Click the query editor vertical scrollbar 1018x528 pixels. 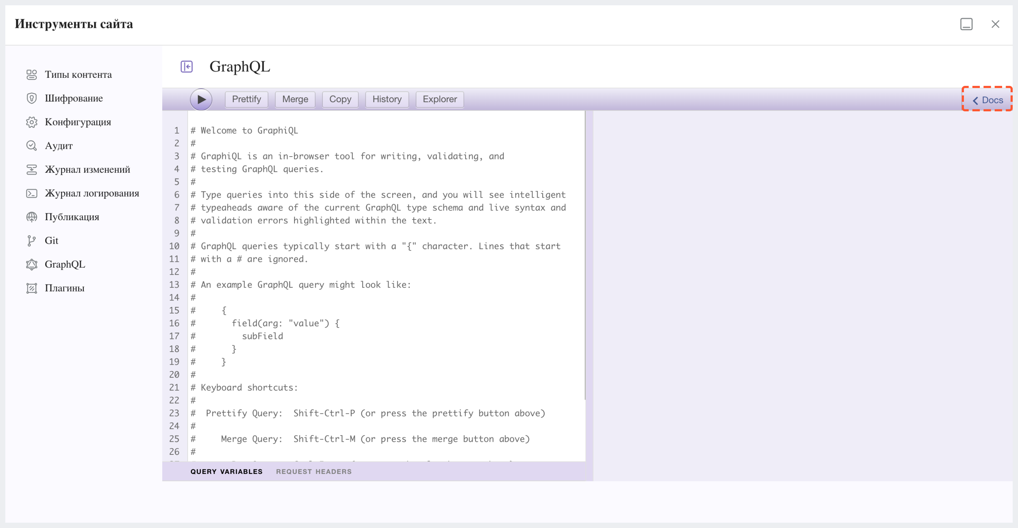coord(585,255)
